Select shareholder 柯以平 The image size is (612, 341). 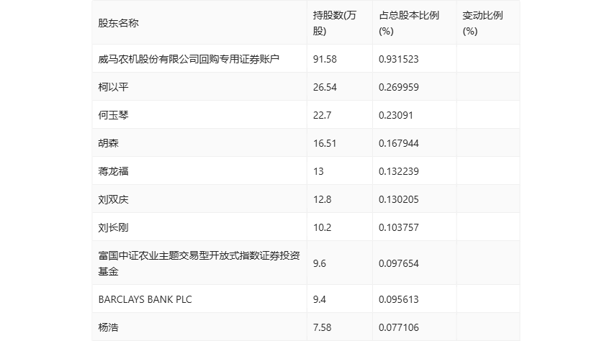point(113,87)
